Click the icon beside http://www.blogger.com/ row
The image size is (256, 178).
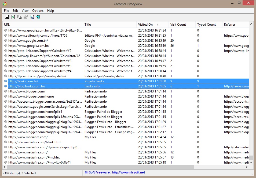[6, 91]
